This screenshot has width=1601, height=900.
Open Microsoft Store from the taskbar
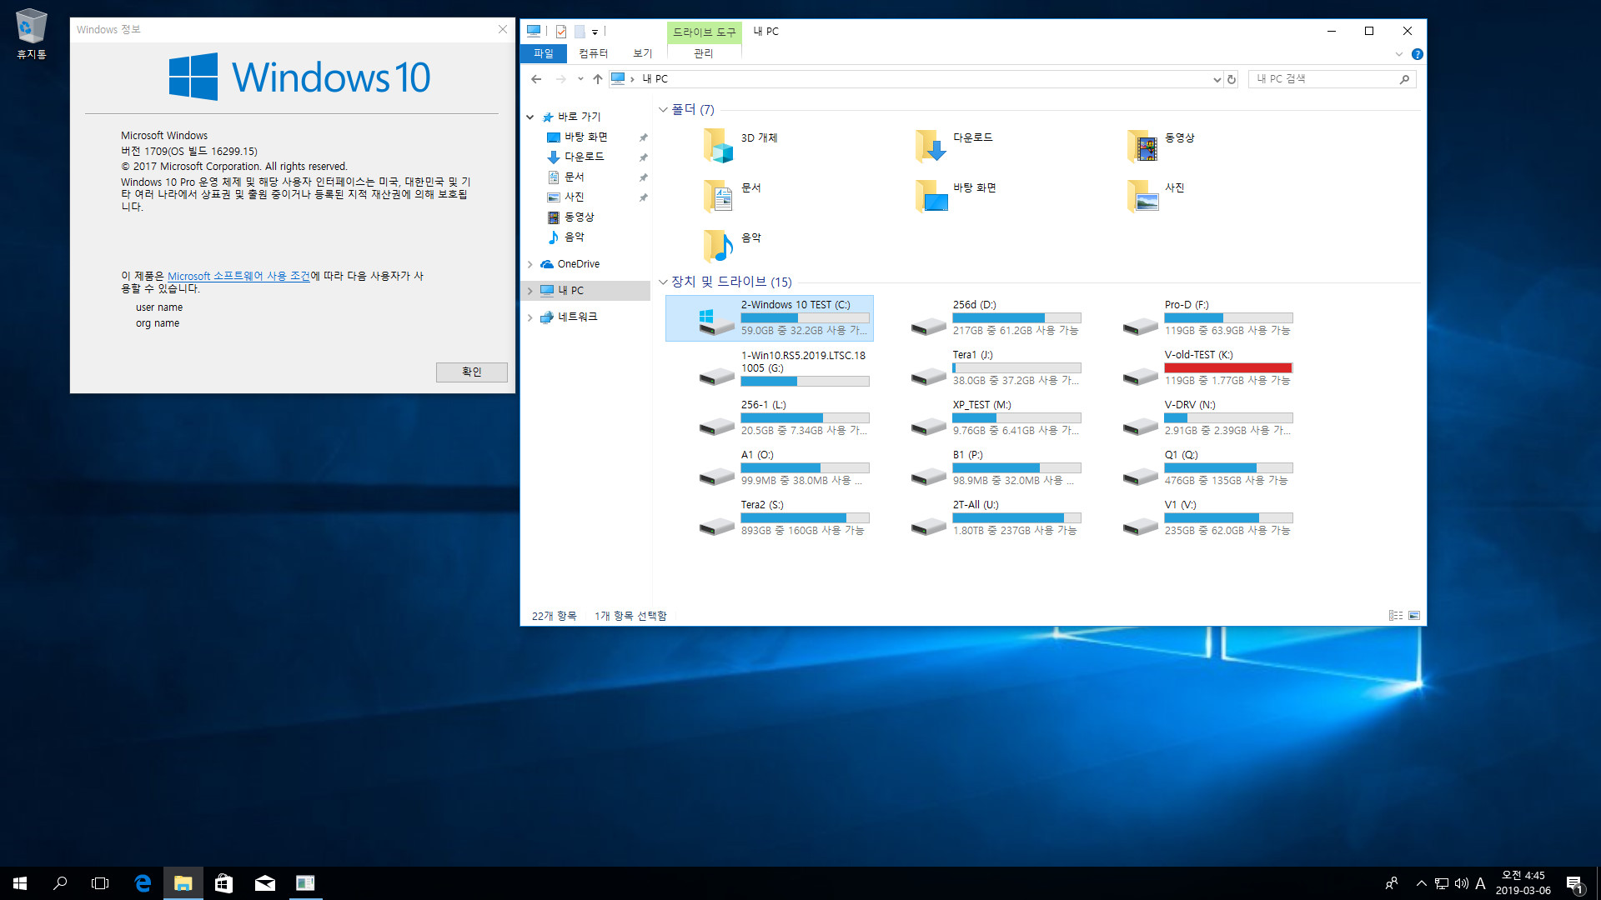click(x=223, y=883)
